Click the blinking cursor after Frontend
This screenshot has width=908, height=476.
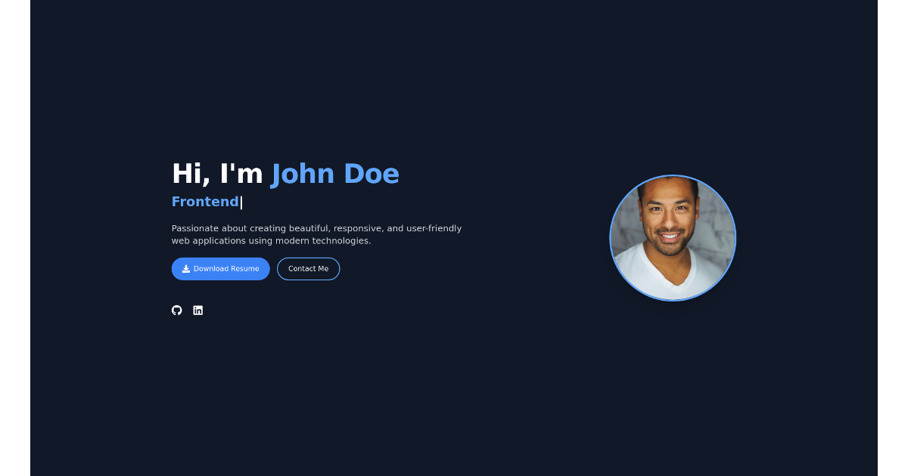[241, 202]
